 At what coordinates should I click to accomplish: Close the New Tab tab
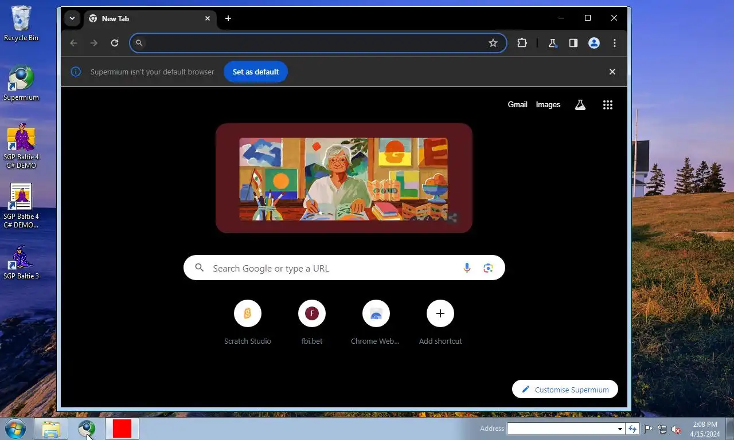click(208, 18)
